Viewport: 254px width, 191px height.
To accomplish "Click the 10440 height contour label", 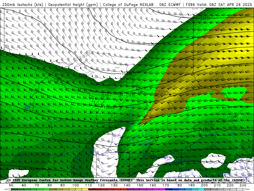I will tap(109, 108).
